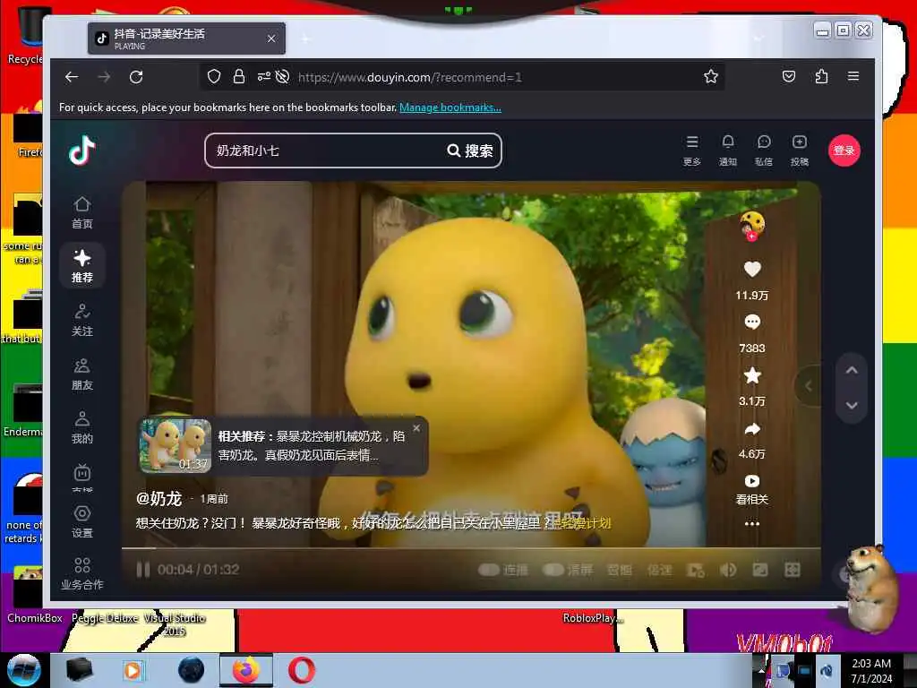Click the Douyin logo icon
Viewport: 917px width, 688px height.
pos(81,150)
